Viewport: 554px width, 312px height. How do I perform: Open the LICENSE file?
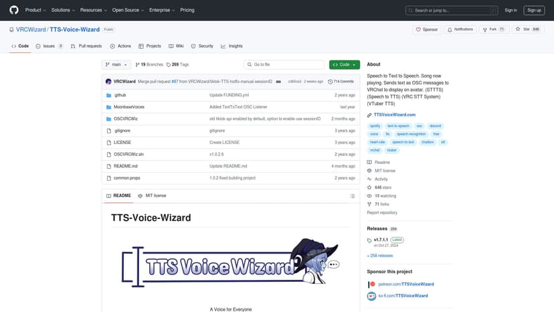point(122,142)
